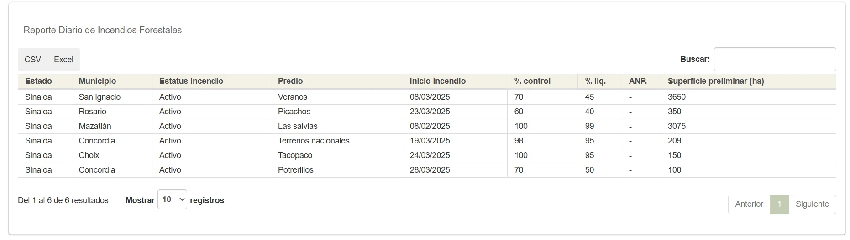
Task: Sort by Inicio incendio column header
Action: click(x=437, y=81)
